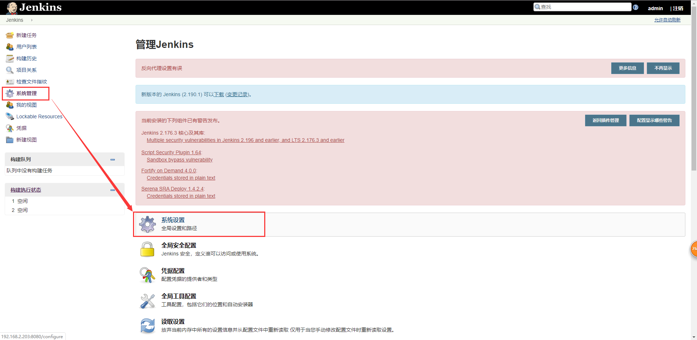The height and width of the screenshot is (340, 697).
Task: Open Credentials stored link under Serena SRA Deploy
Action: pyautogui.click(x=181, y=196)
